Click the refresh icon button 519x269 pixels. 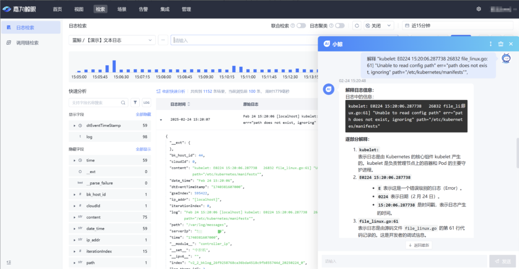coord(357,25)
